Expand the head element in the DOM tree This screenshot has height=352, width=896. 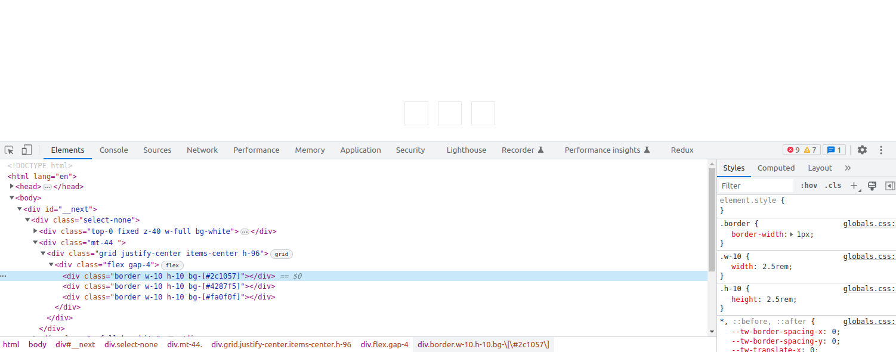tap(12, 186)
